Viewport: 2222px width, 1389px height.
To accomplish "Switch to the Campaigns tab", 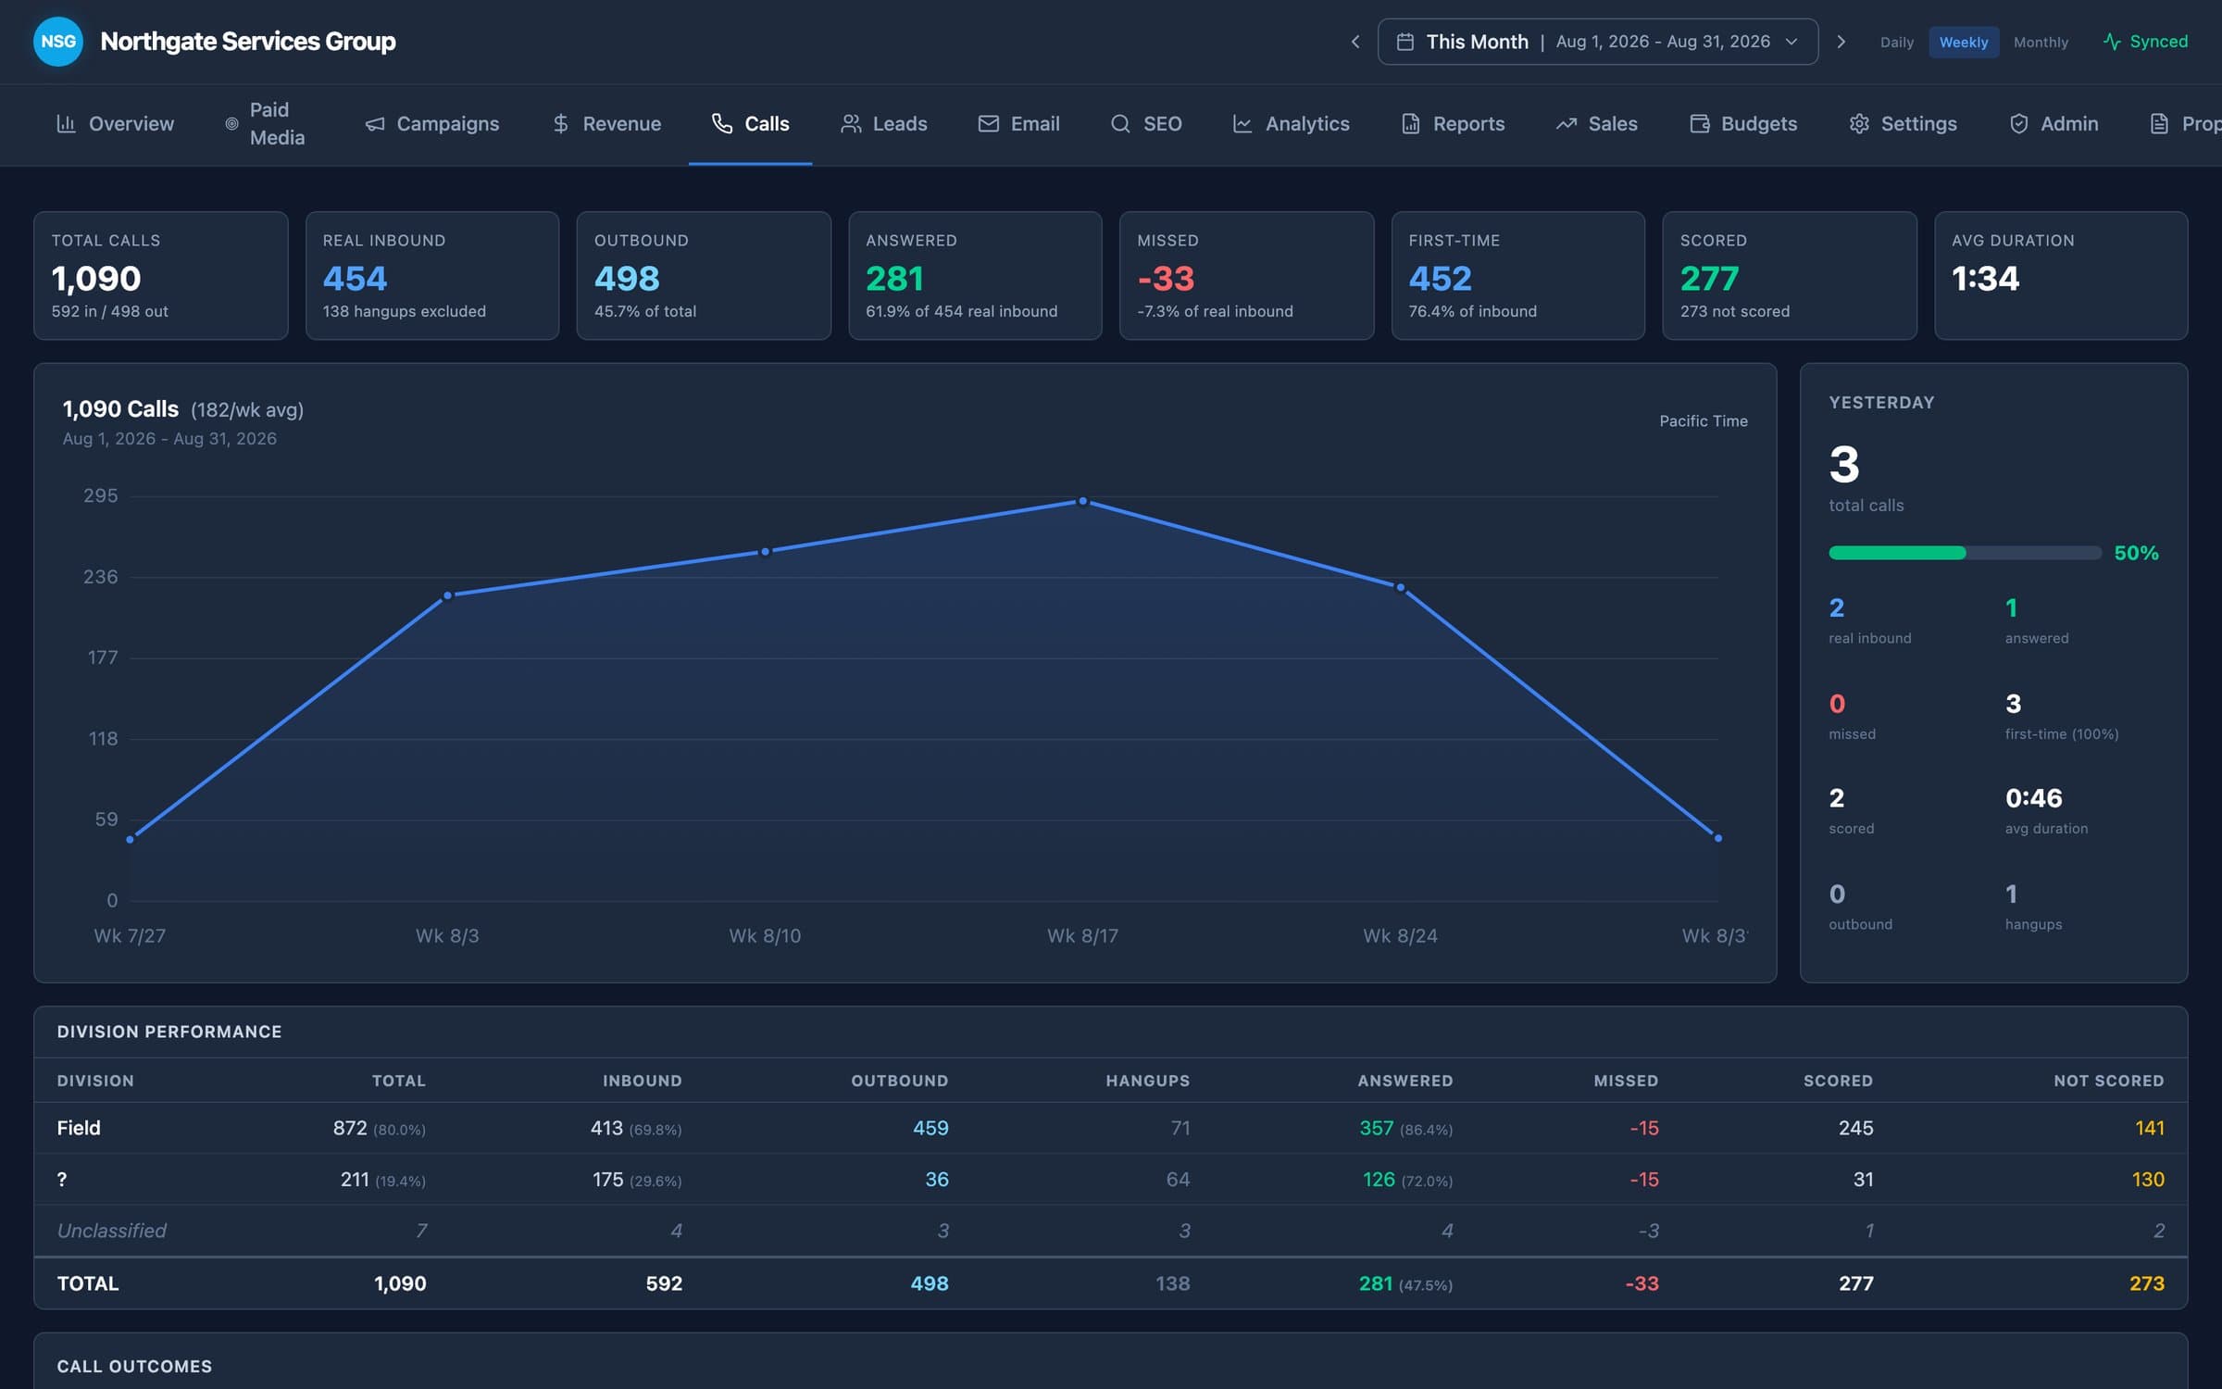I will point(431,123).
